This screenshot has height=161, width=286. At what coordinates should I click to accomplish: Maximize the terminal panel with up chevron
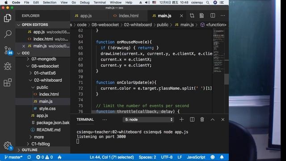click(213, 120)
